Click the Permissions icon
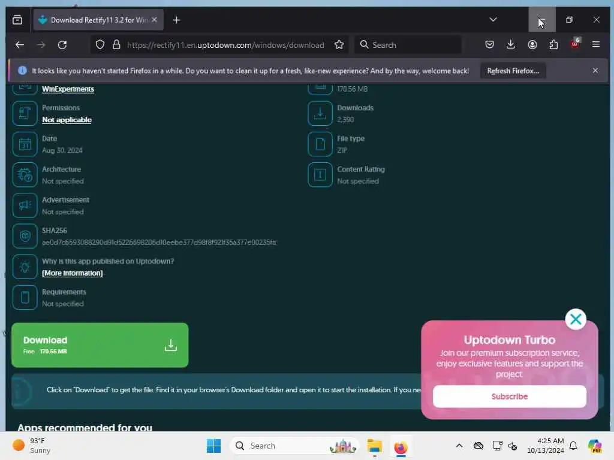 (x=25, y=113)
